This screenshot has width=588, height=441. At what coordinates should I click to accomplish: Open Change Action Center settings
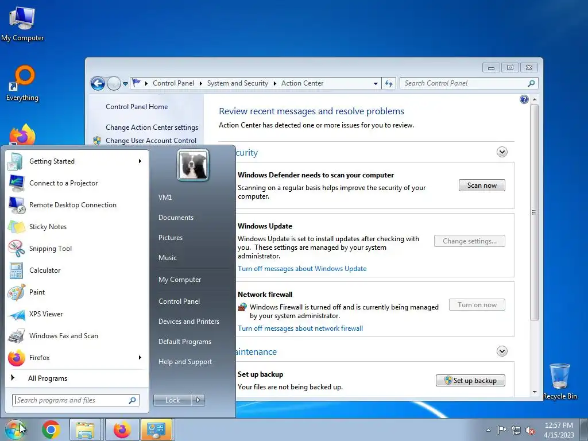pos(152,127)
